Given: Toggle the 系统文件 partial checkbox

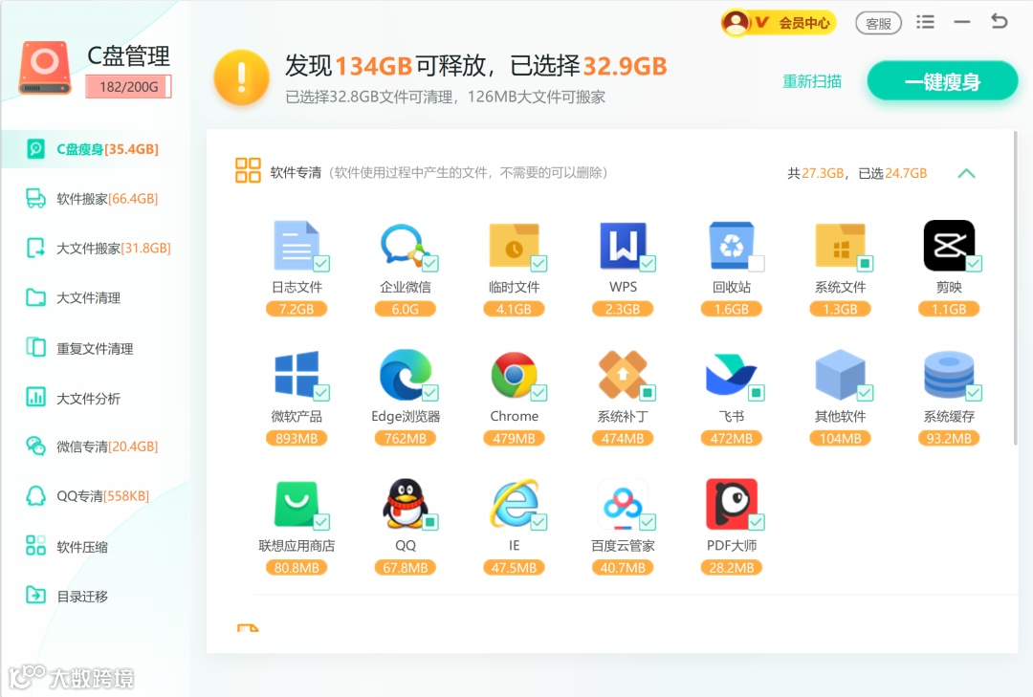Looking at the screenshot, I should pyautogui.click(x=865, y=264).
